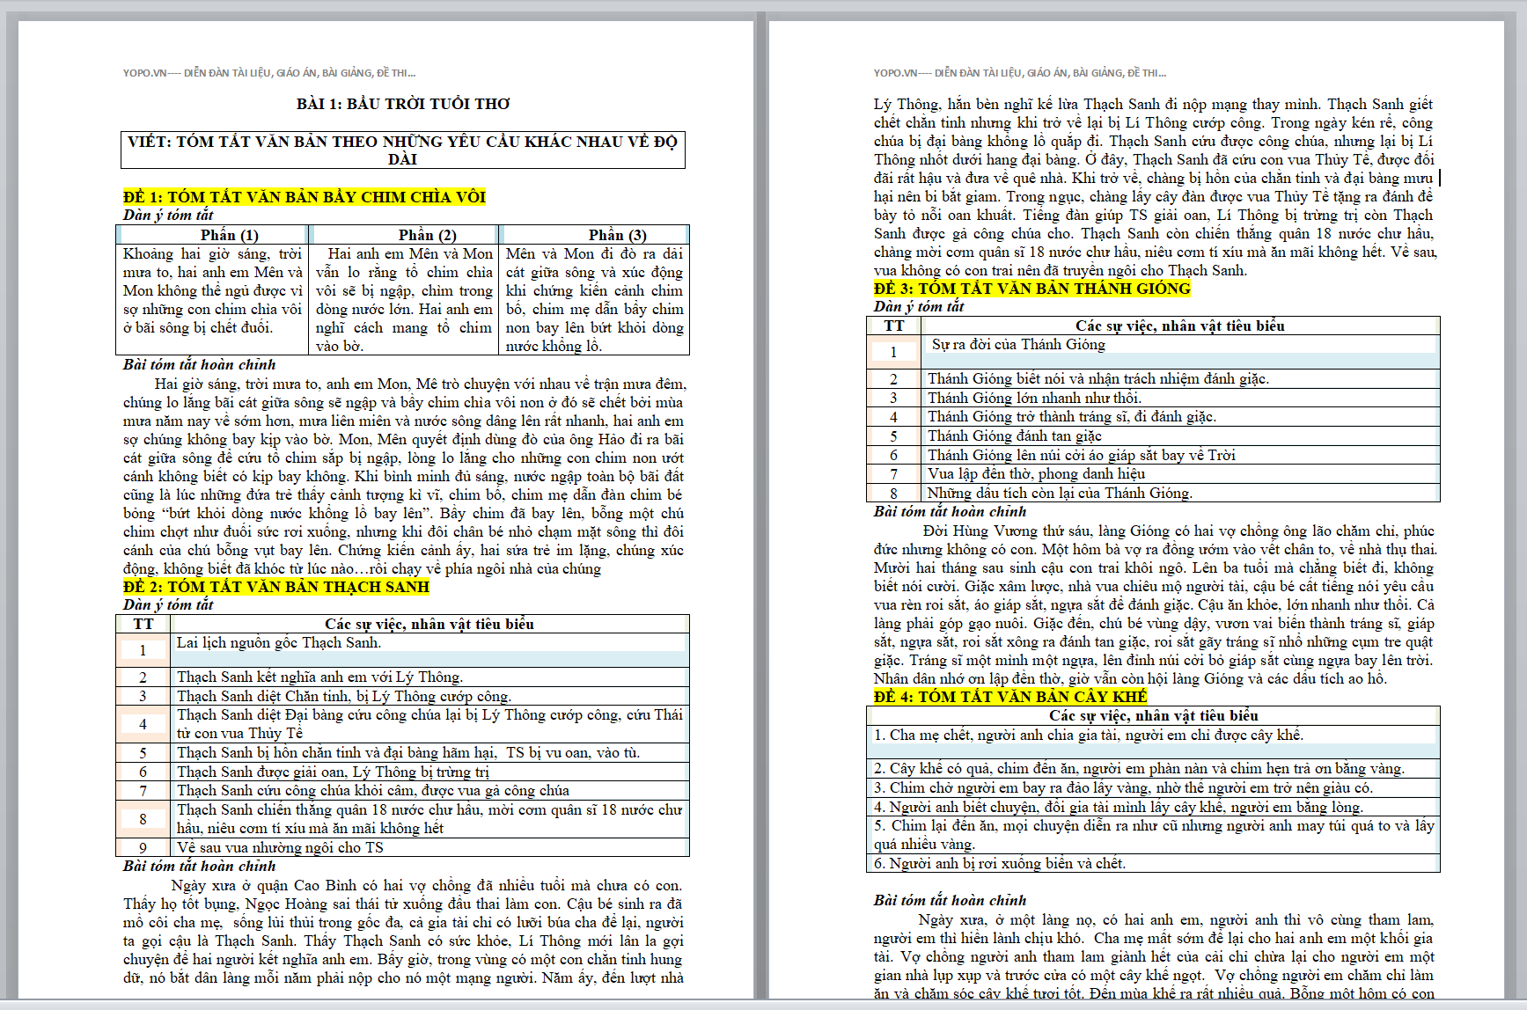Click paragraph starting "Hai giờ sáng, trời mưa to, anh em Mon"

point(403,476)
